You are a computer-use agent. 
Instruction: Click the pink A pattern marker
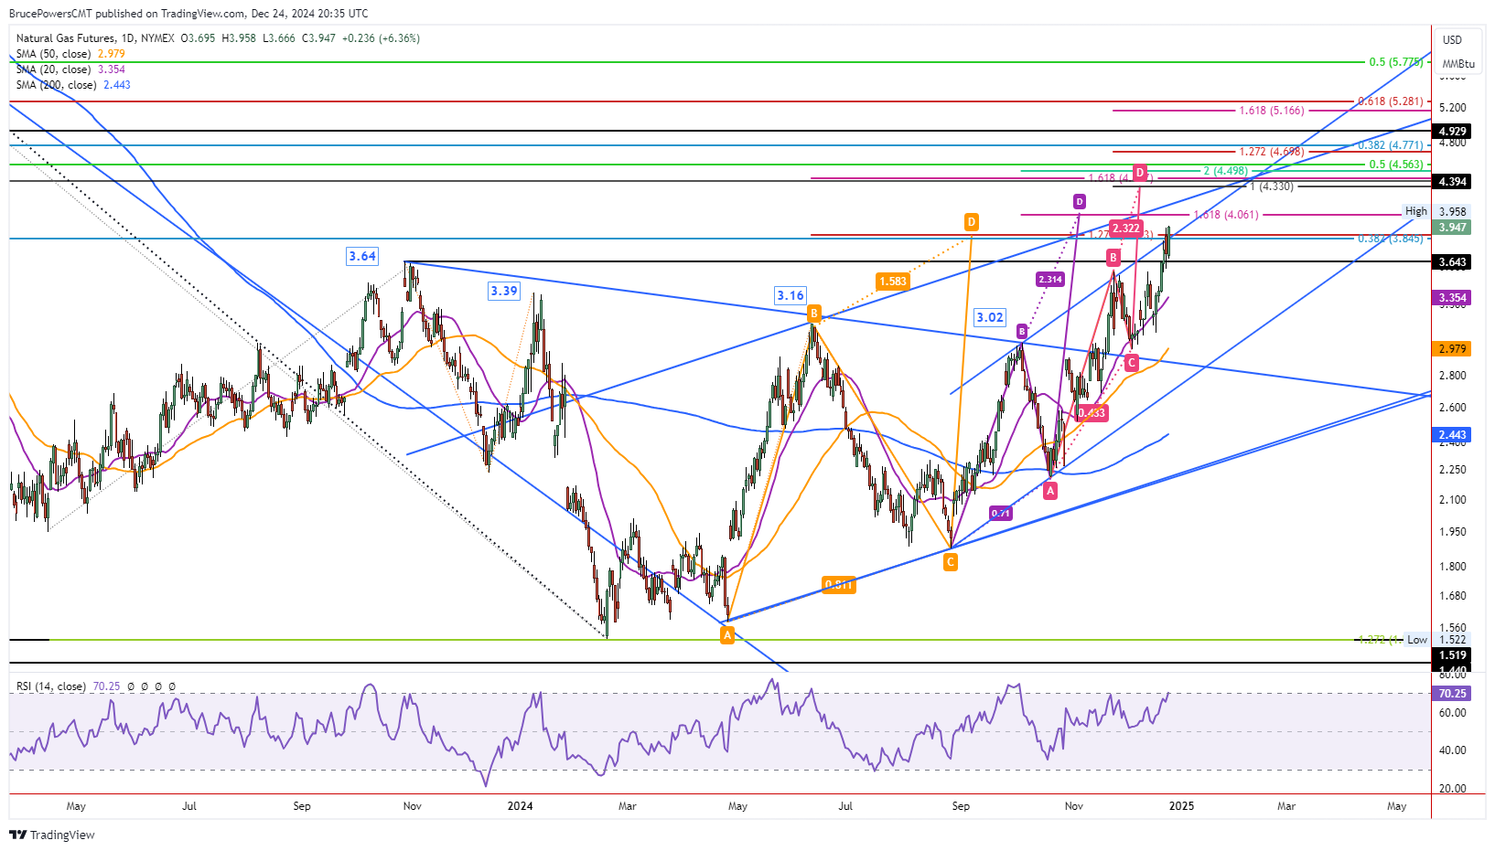pyautogui.click(x=1050, y=491)
